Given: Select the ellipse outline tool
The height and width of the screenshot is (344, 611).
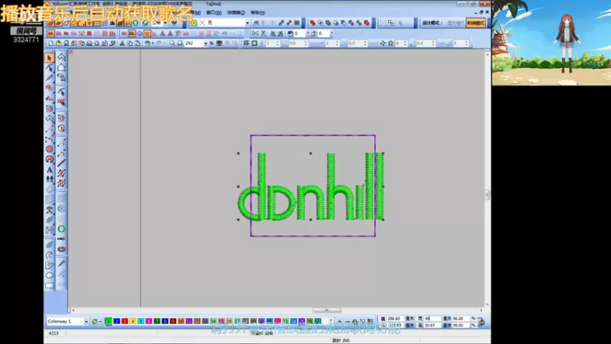Looking at the screenshot, I should coord(49,275).
